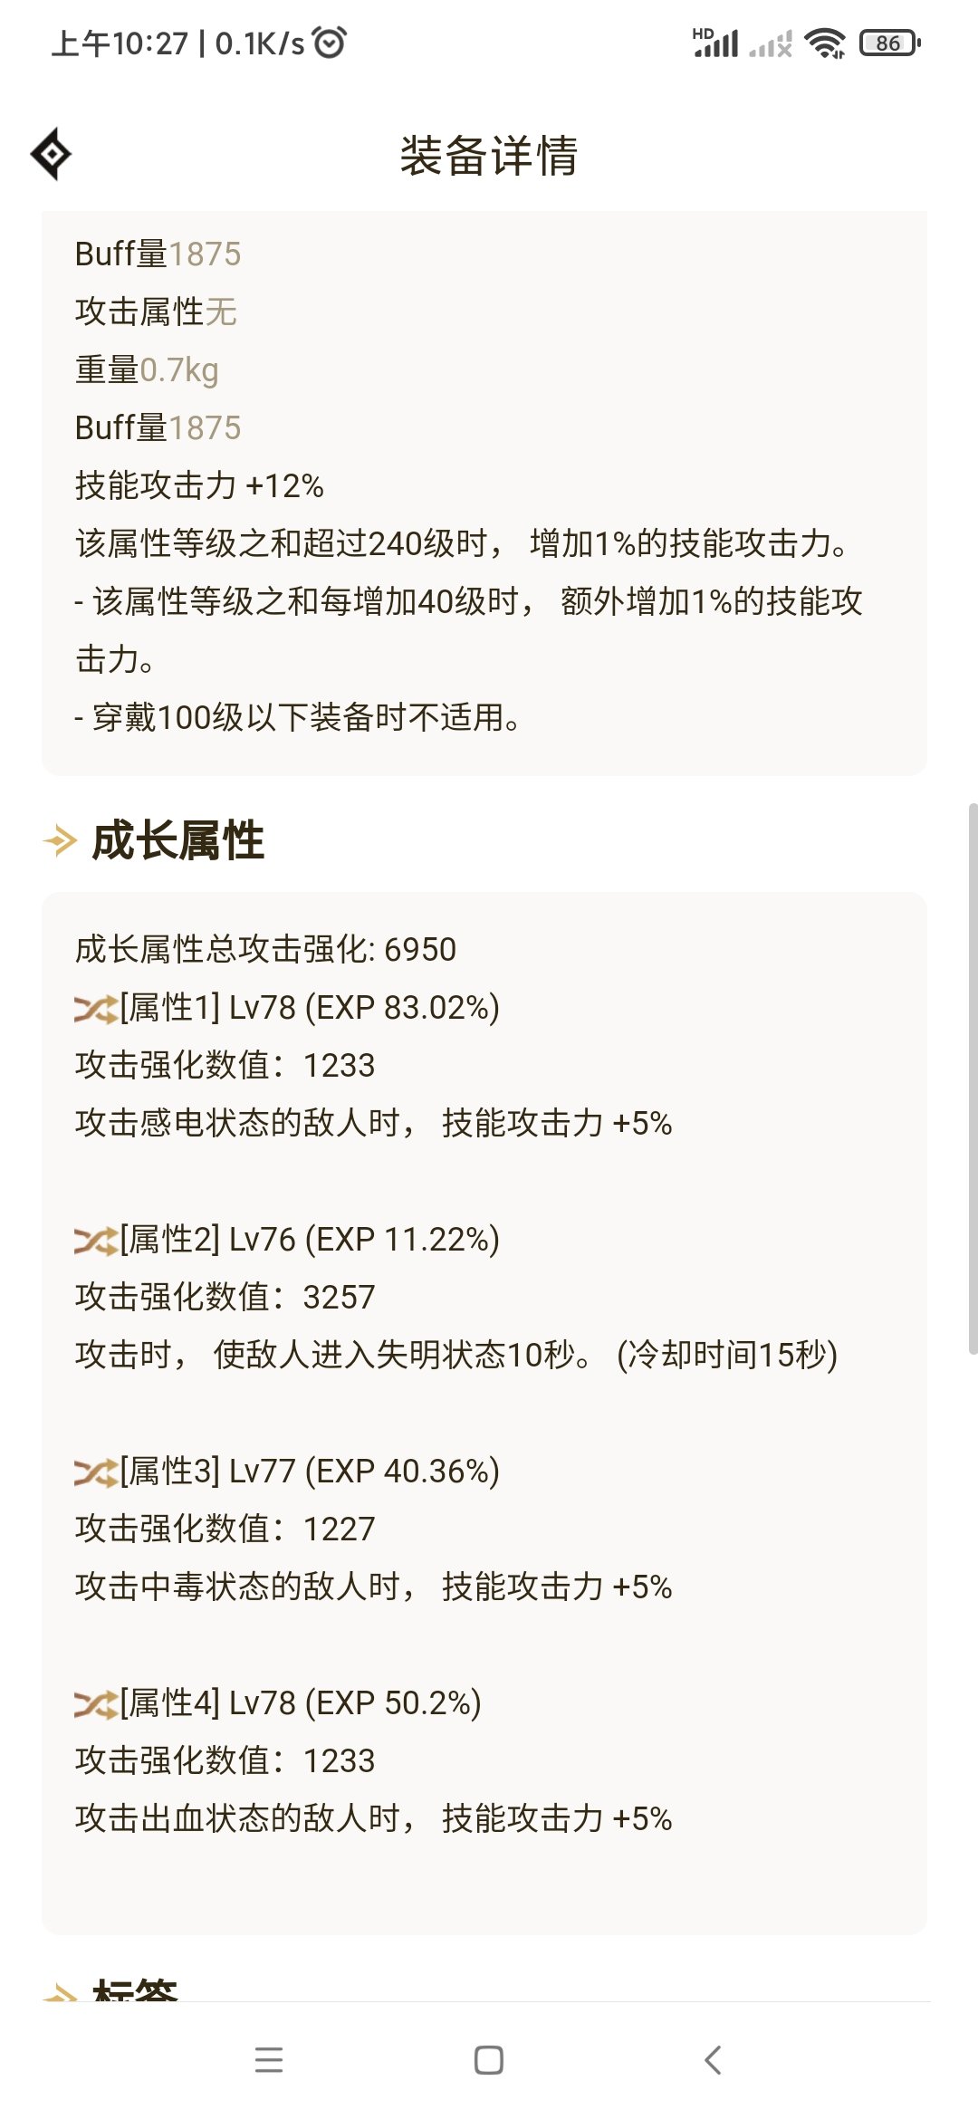
Task: Open the alarm clock icon in status bar
Action: coord(329,41)
